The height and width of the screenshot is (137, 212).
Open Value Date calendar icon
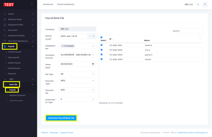[x=93, y=64]
